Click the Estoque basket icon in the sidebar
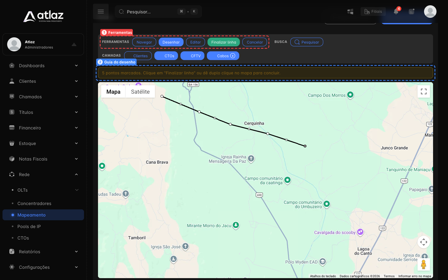448x280 pixels. coord(12,143)
